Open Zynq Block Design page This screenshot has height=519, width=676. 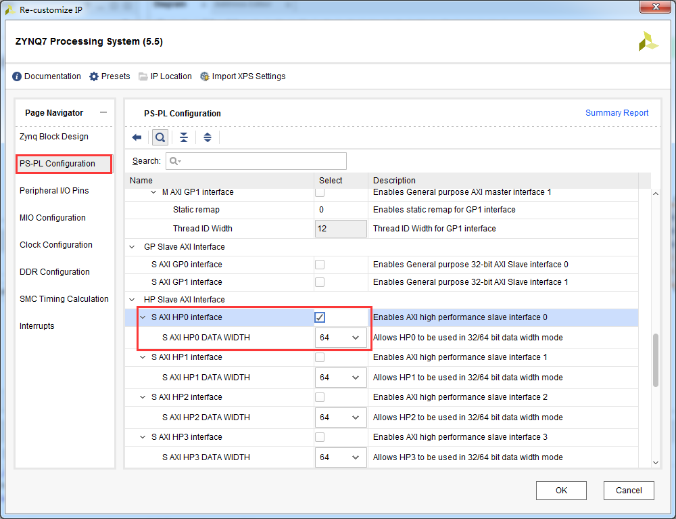[x=54, y=136]
